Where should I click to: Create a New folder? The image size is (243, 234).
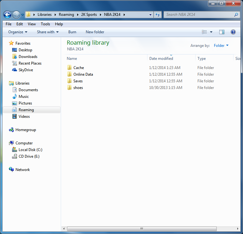[95, 32]
